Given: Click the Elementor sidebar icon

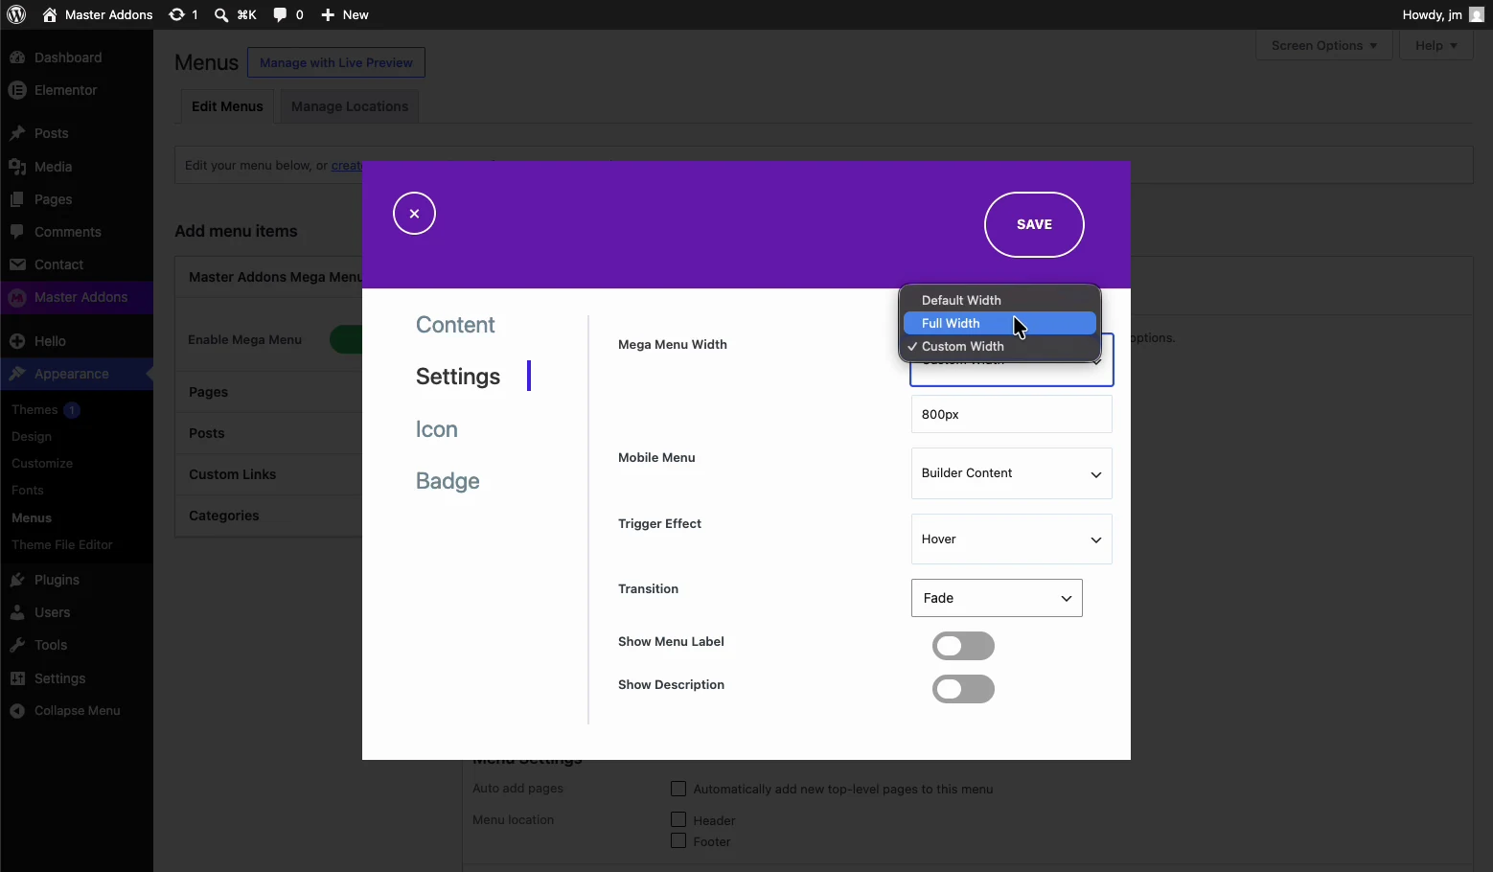Looking at the screenshot, I should (17, 90).
